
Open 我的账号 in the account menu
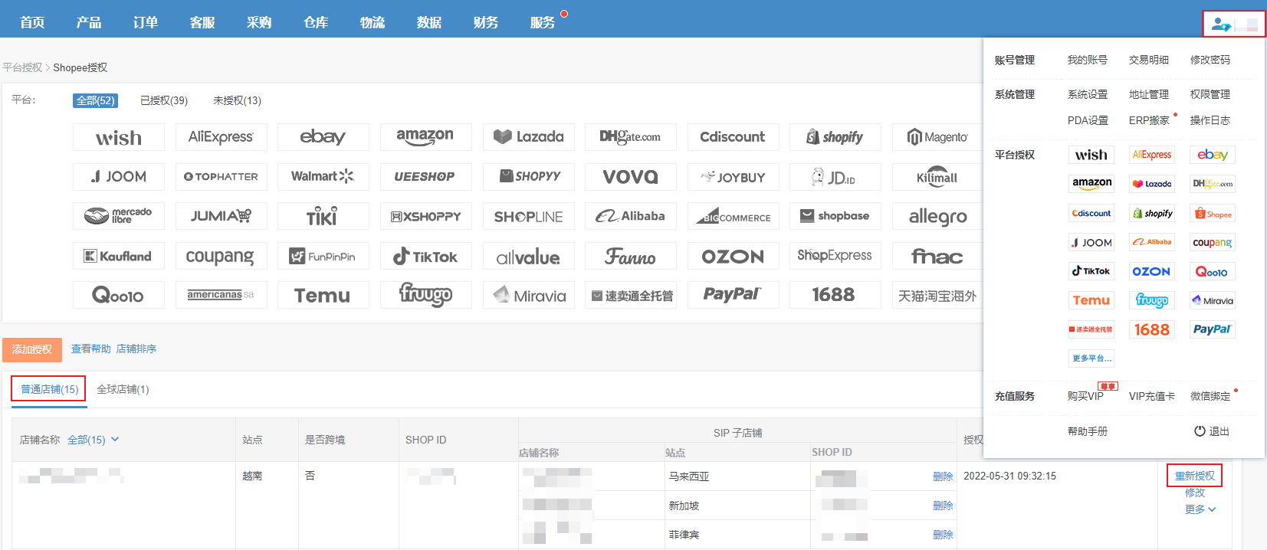(x=1088, y=60)
